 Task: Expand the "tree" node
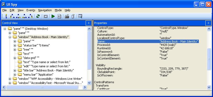click(x=15, y=50)
